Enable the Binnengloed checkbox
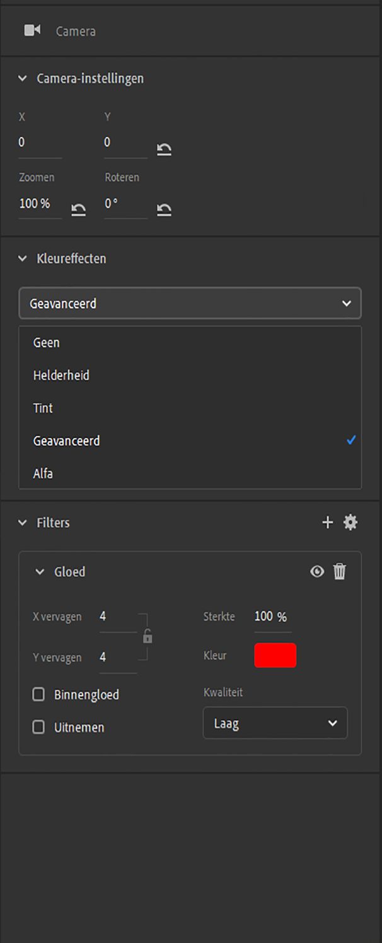This screenshot has height=943, width=382. pos(39,694)
